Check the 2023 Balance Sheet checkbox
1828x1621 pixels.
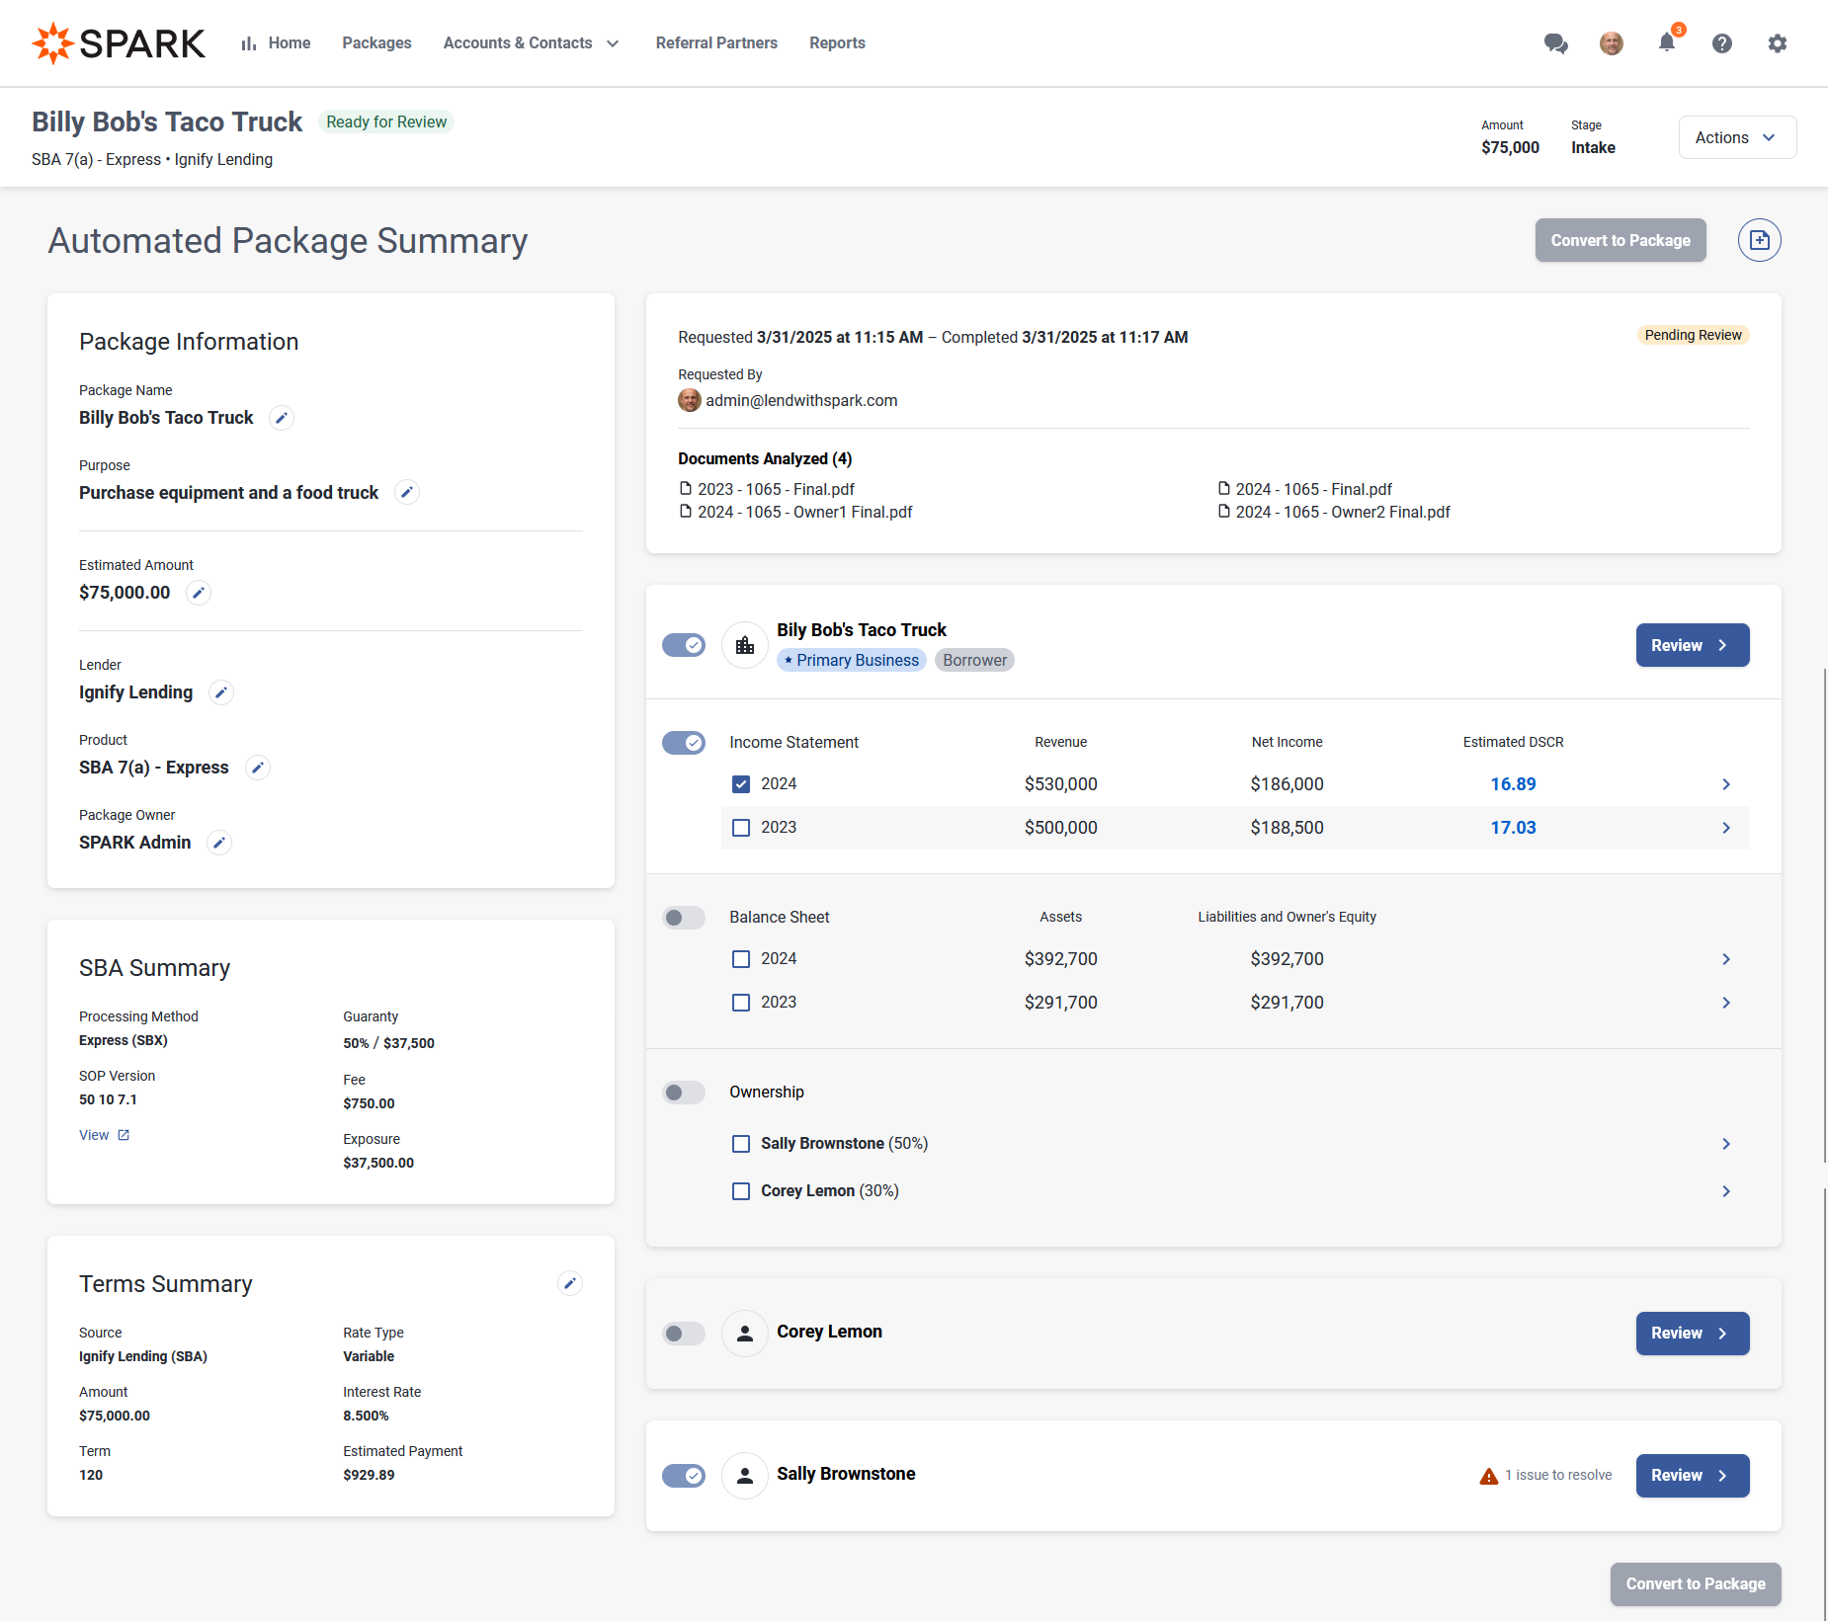741,1003
